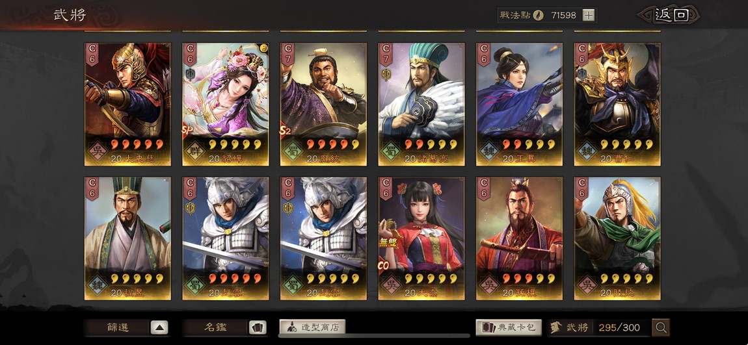The width and height of the screenshot is (748, 345).
Task: Click the 典藏卡包 card pack icon
Action: coord(488,327)
